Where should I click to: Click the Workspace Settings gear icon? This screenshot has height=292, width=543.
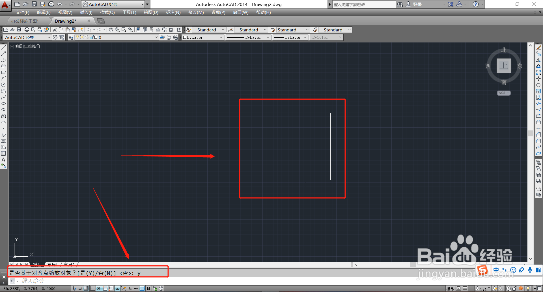point(55,37)
